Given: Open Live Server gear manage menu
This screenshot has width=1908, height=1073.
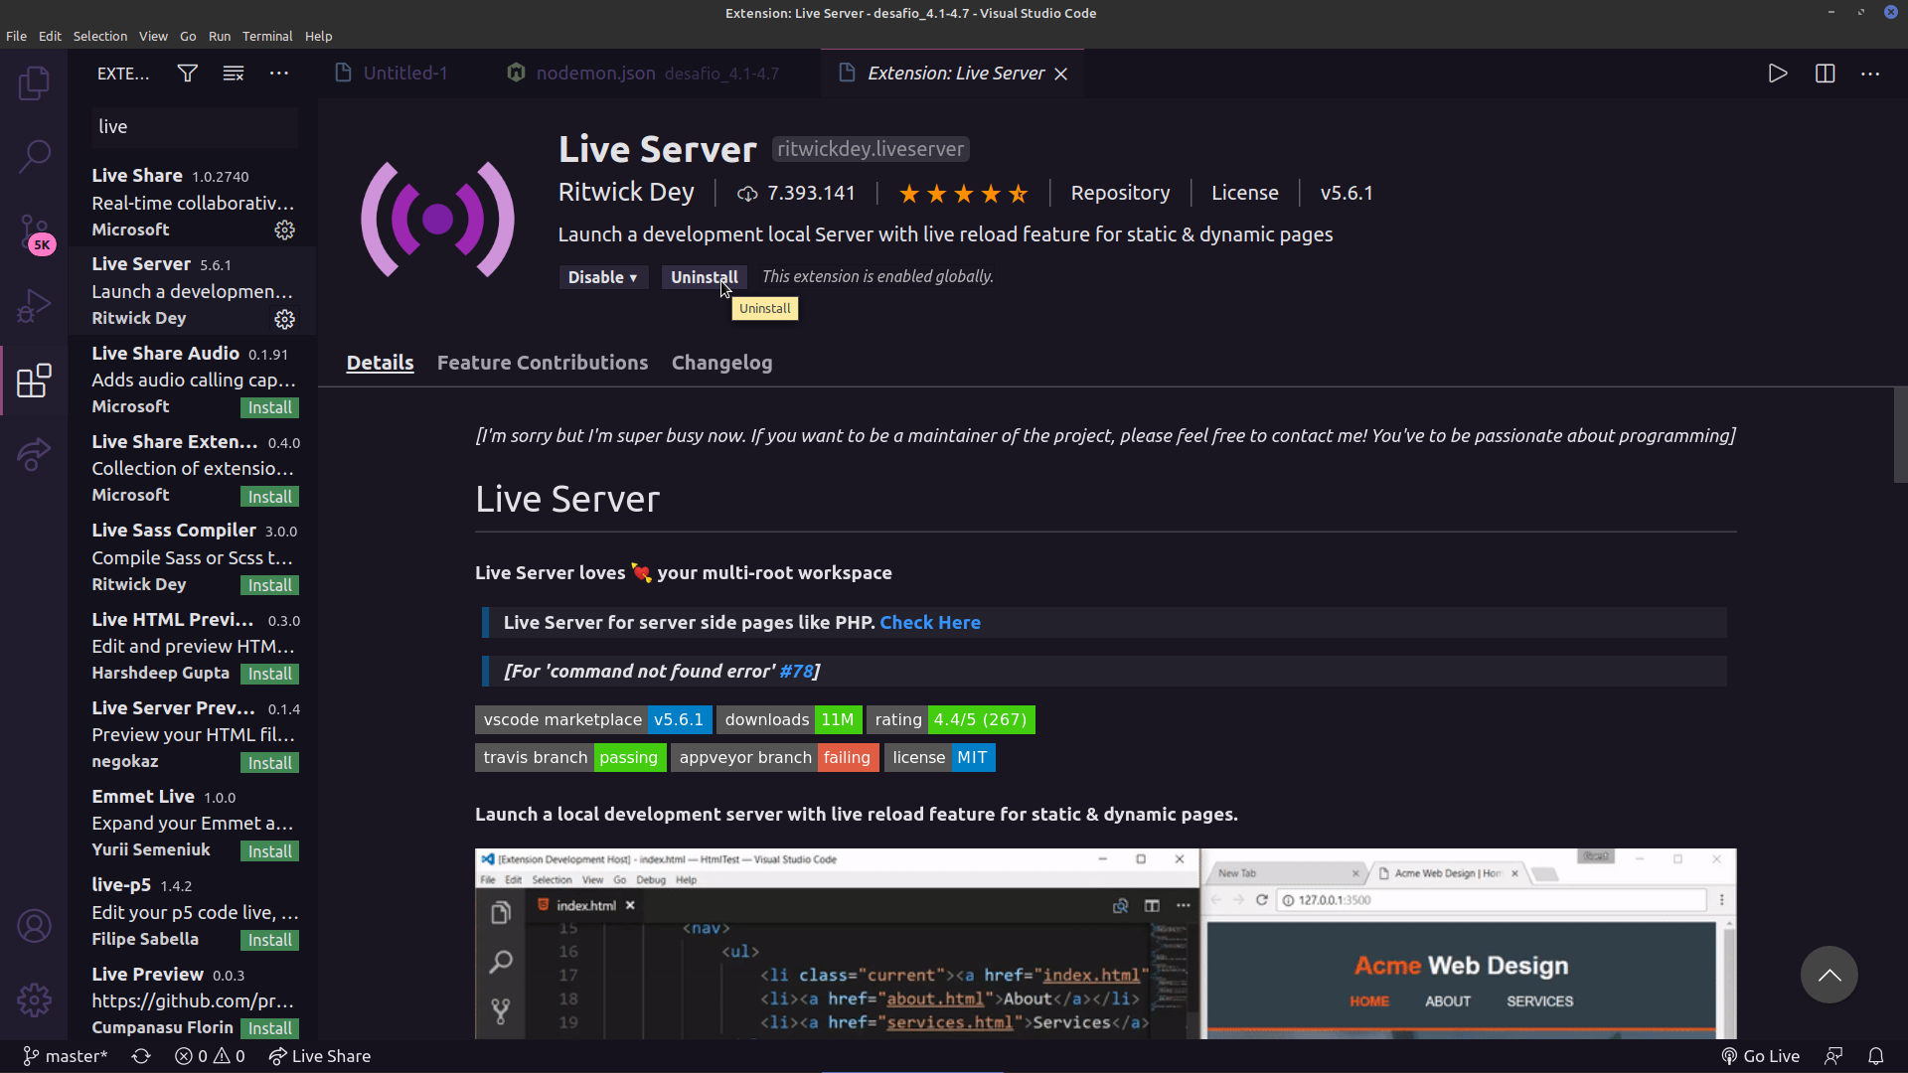Looking at the screenshot, I should click(284, 319).
